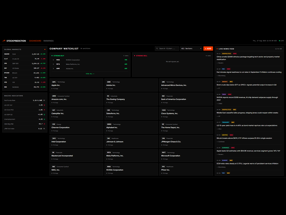Click the Unemployment up-arrow icon
The width and height of the screenshot is (286, 215).
pos(44,119)
